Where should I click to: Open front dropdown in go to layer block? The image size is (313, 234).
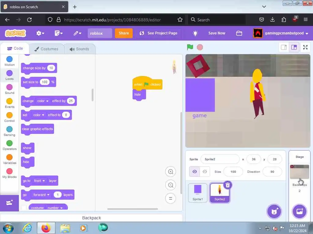[39, 181]
